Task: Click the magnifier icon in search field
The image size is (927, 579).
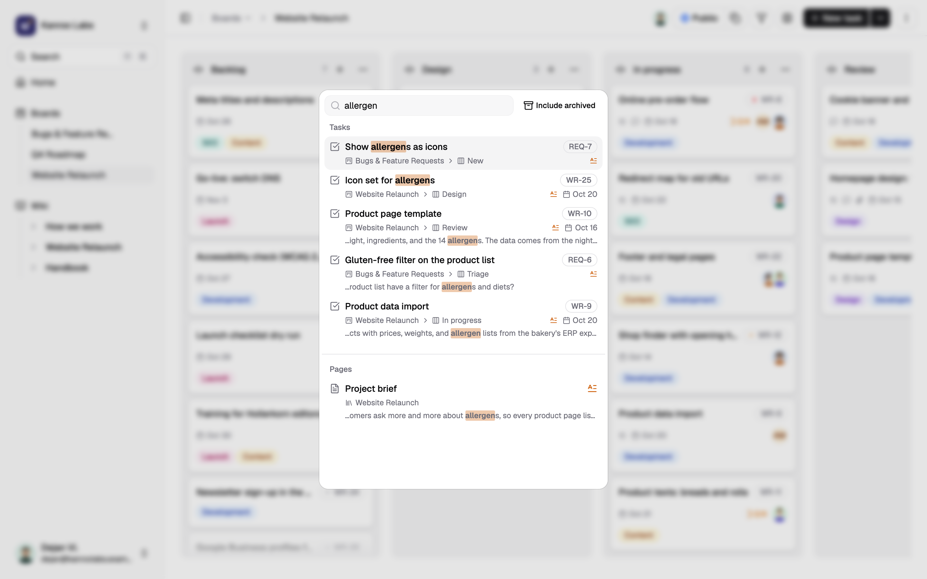Action: point(335,105)
